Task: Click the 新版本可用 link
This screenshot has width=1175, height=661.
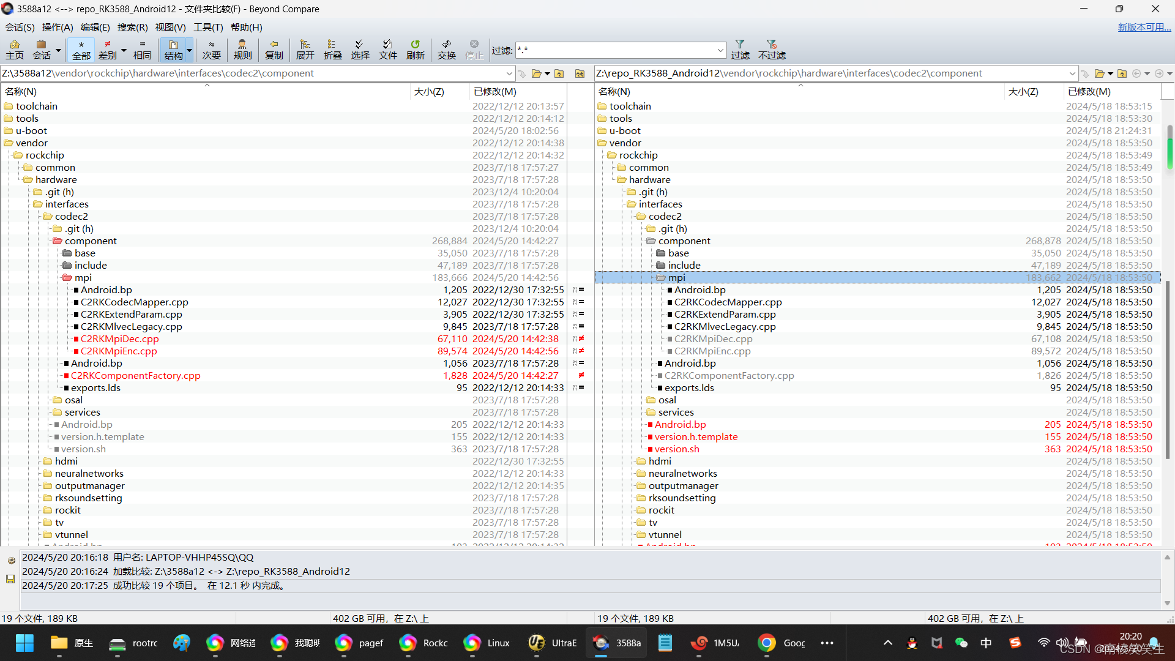Action: click(1143, 27)
